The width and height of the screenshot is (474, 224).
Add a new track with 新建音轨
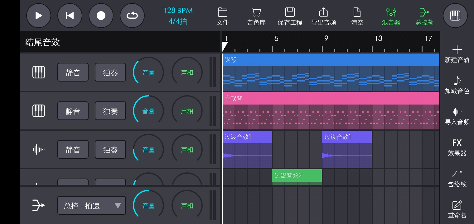457,54
